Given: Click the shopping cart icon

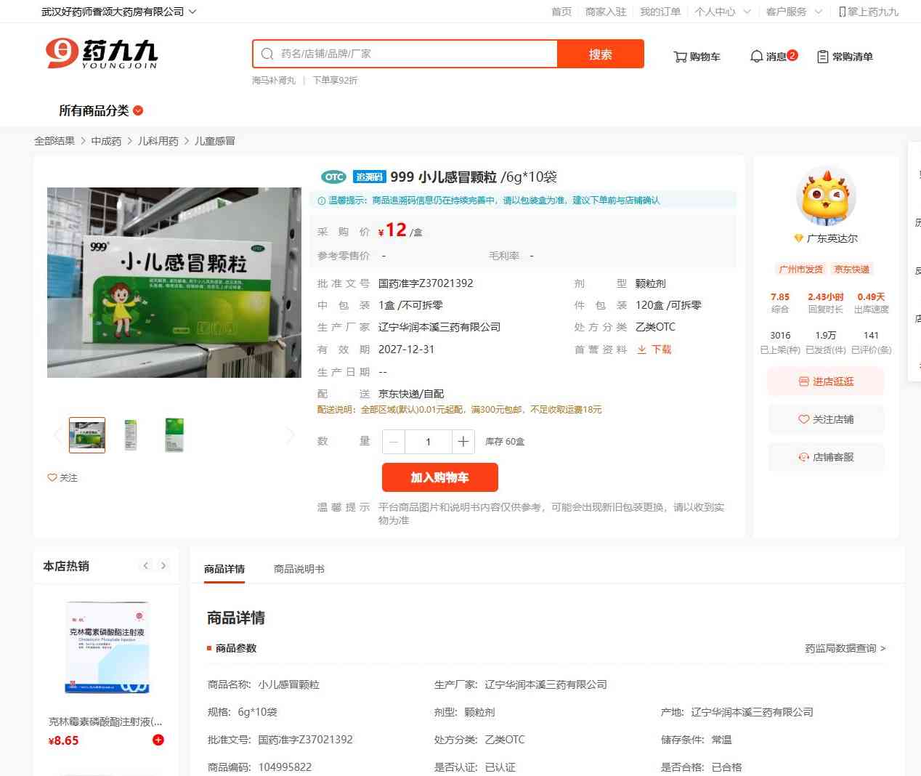Looking at the screenshot, I should [680, 57].
